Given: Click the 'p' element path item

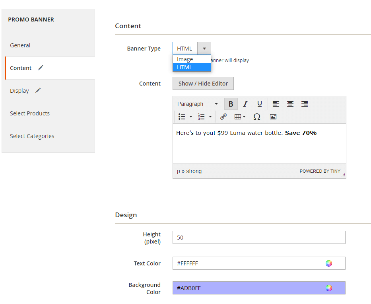Looking at the screenshot, I should (179, 171).
